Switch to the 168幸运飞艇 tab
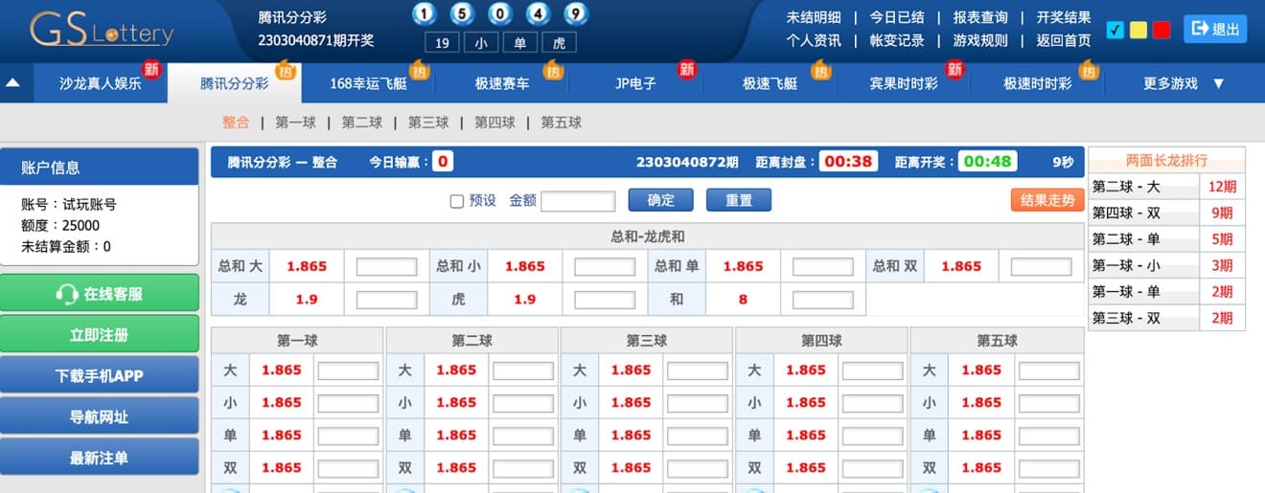This screenshot has width=1265, height=493. click(368, 83)
